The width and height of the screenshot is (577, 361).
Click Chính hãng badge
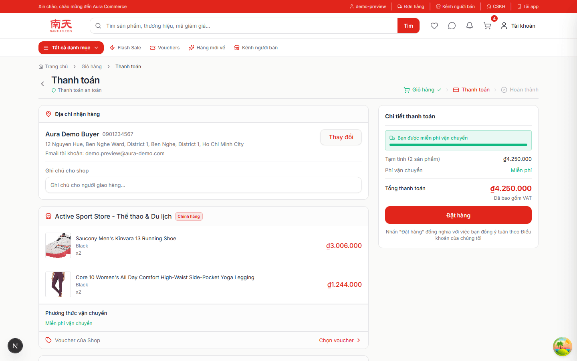(189, 217)
